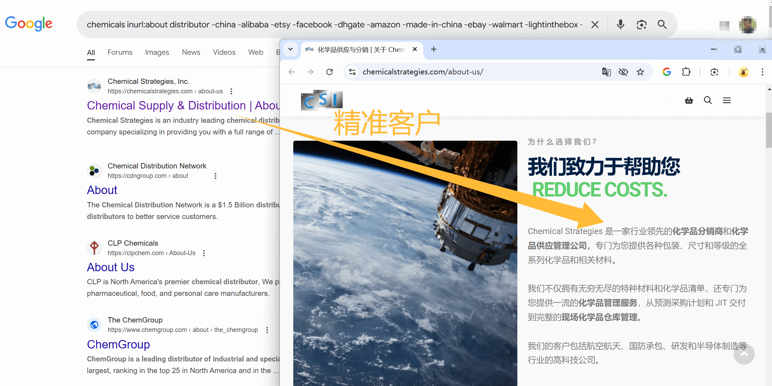Click the REDUCE COSTS green heading
Viewport: 772px width, 386px height.
click(x=600, y=189)
